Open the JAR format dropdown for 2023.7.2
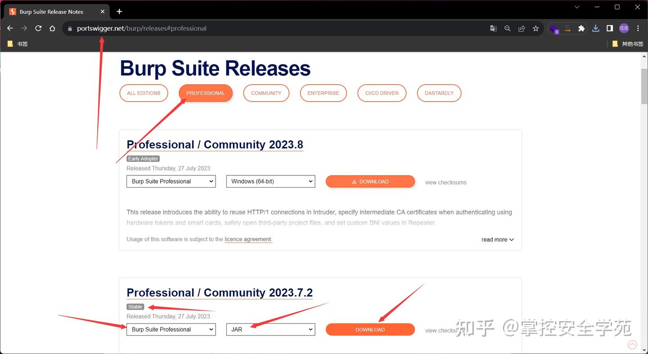 pyautogui.click(x=270, y=329)
